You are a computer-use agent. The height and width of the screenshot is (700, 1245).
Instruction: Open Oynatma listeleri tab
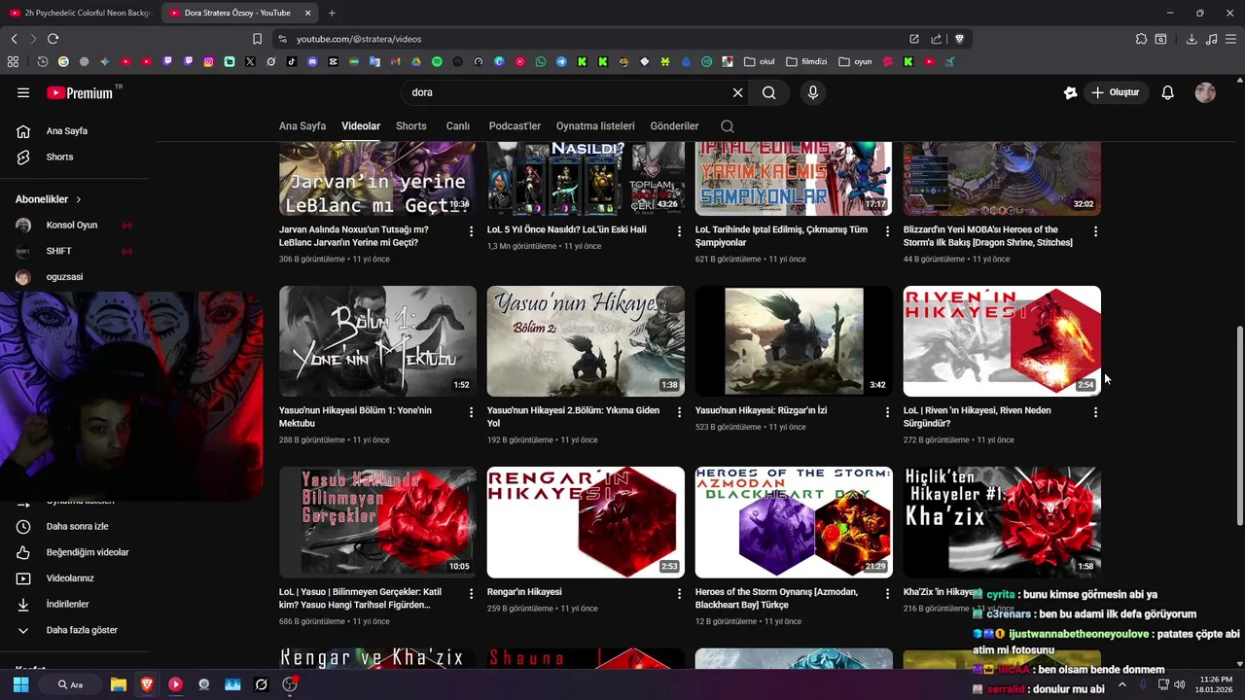(595, 126)
